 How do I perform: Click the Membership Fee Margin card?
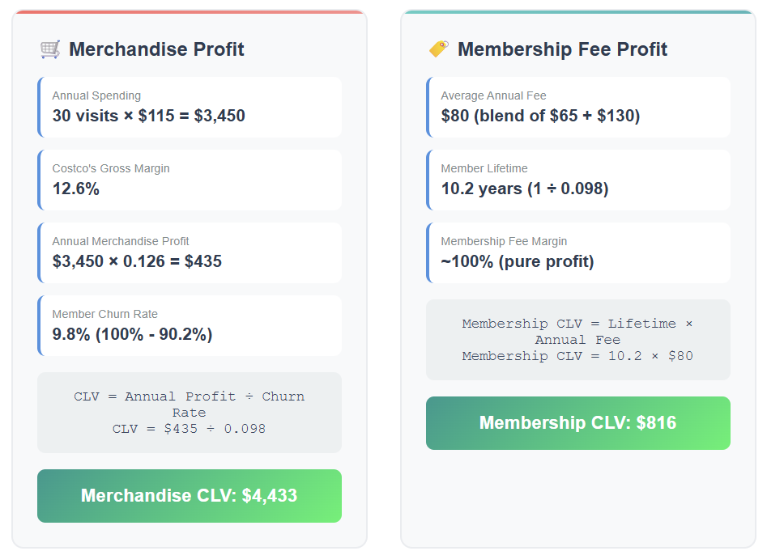[578, 252]
